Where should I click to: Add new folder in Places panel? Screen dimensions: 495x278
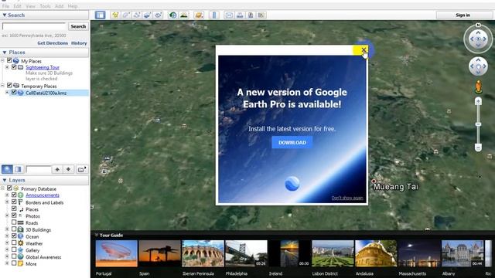pyautogui.click(x=81, y=169)
